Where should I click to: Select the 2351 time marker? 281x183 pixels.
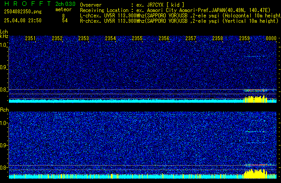tap(30, 38)
